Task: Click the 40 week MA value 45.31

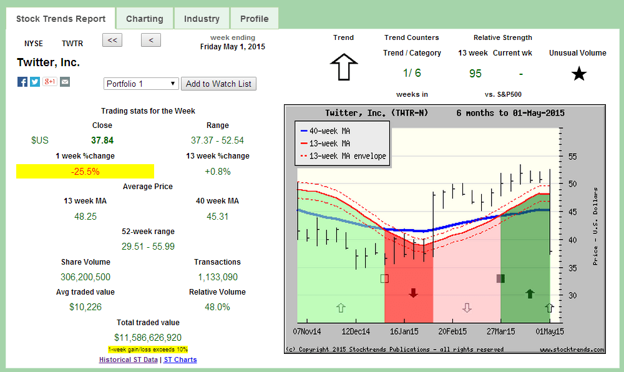Action: (x=217, y=217)
